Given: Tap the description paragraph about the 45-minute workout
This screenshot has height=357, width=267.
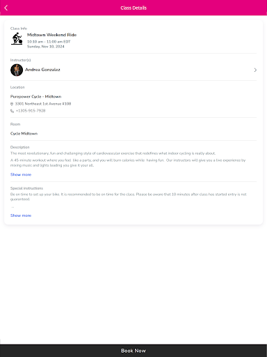Looking at the screenshot, I should (x=128, y=162).
